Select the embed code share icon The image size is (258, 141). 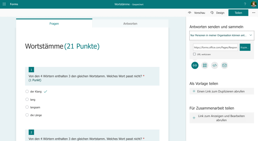point(214,65)
